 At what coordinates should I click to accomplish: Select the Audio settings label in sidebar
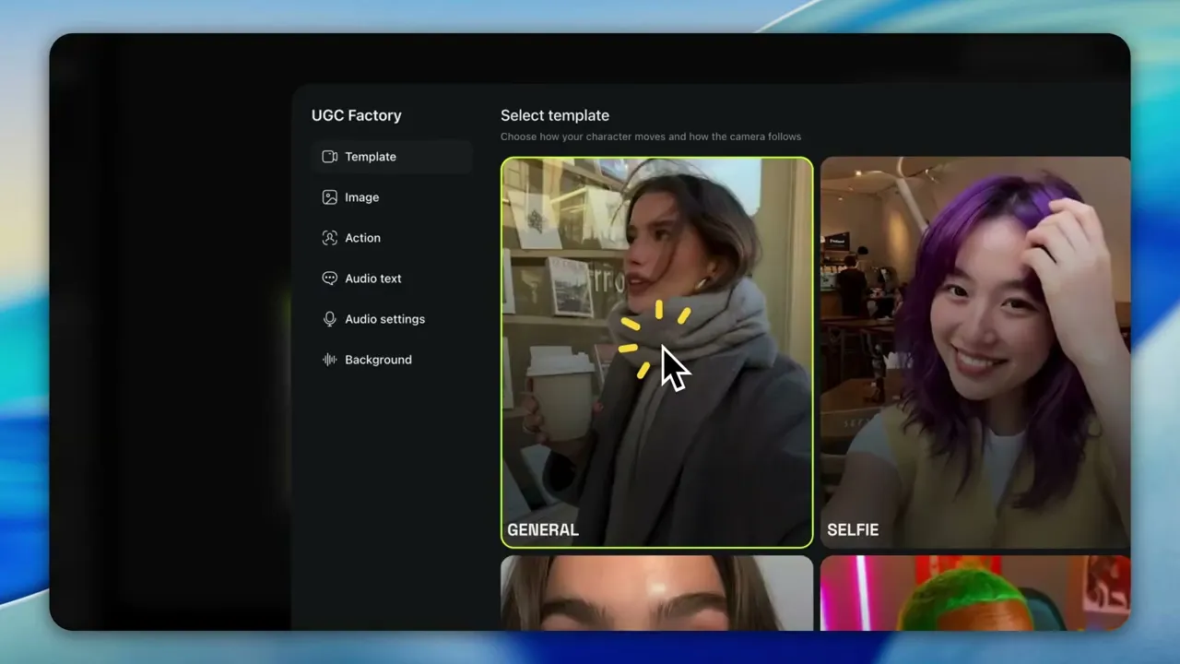(x=385, y=319)
